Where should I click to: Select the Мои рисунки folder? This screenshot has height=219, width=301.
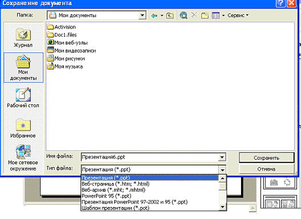66,58
